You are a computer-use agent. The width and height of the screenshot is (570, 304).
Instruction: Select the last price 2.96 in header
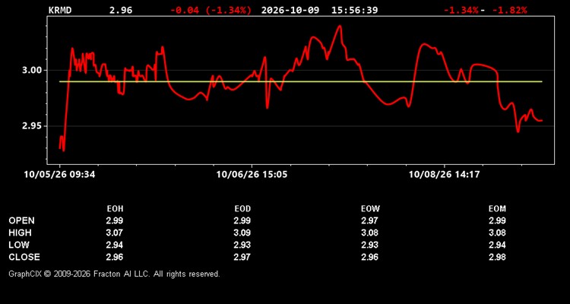[x=121, y=10]
